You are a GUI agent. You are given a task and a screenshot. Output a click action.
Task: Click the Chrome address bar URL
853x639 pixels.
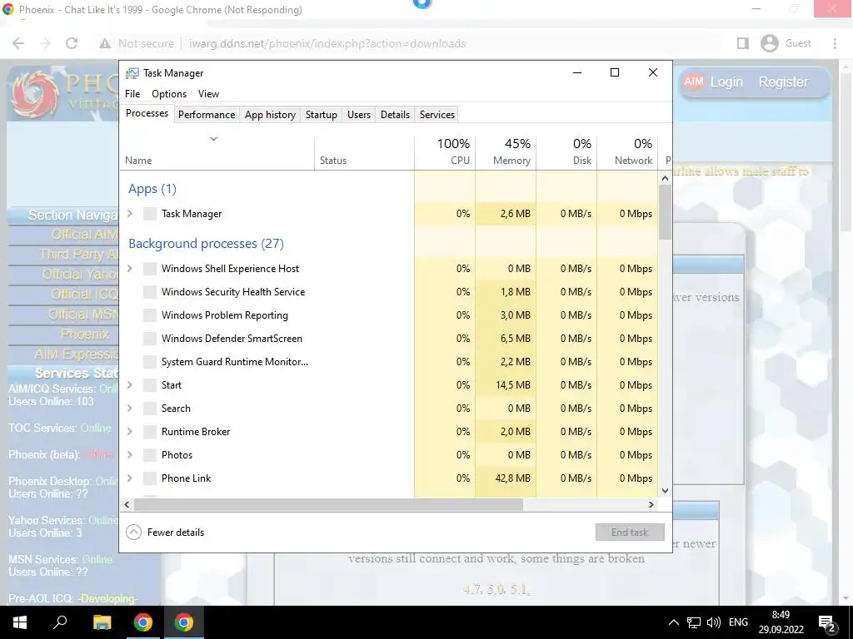(327, 43)
